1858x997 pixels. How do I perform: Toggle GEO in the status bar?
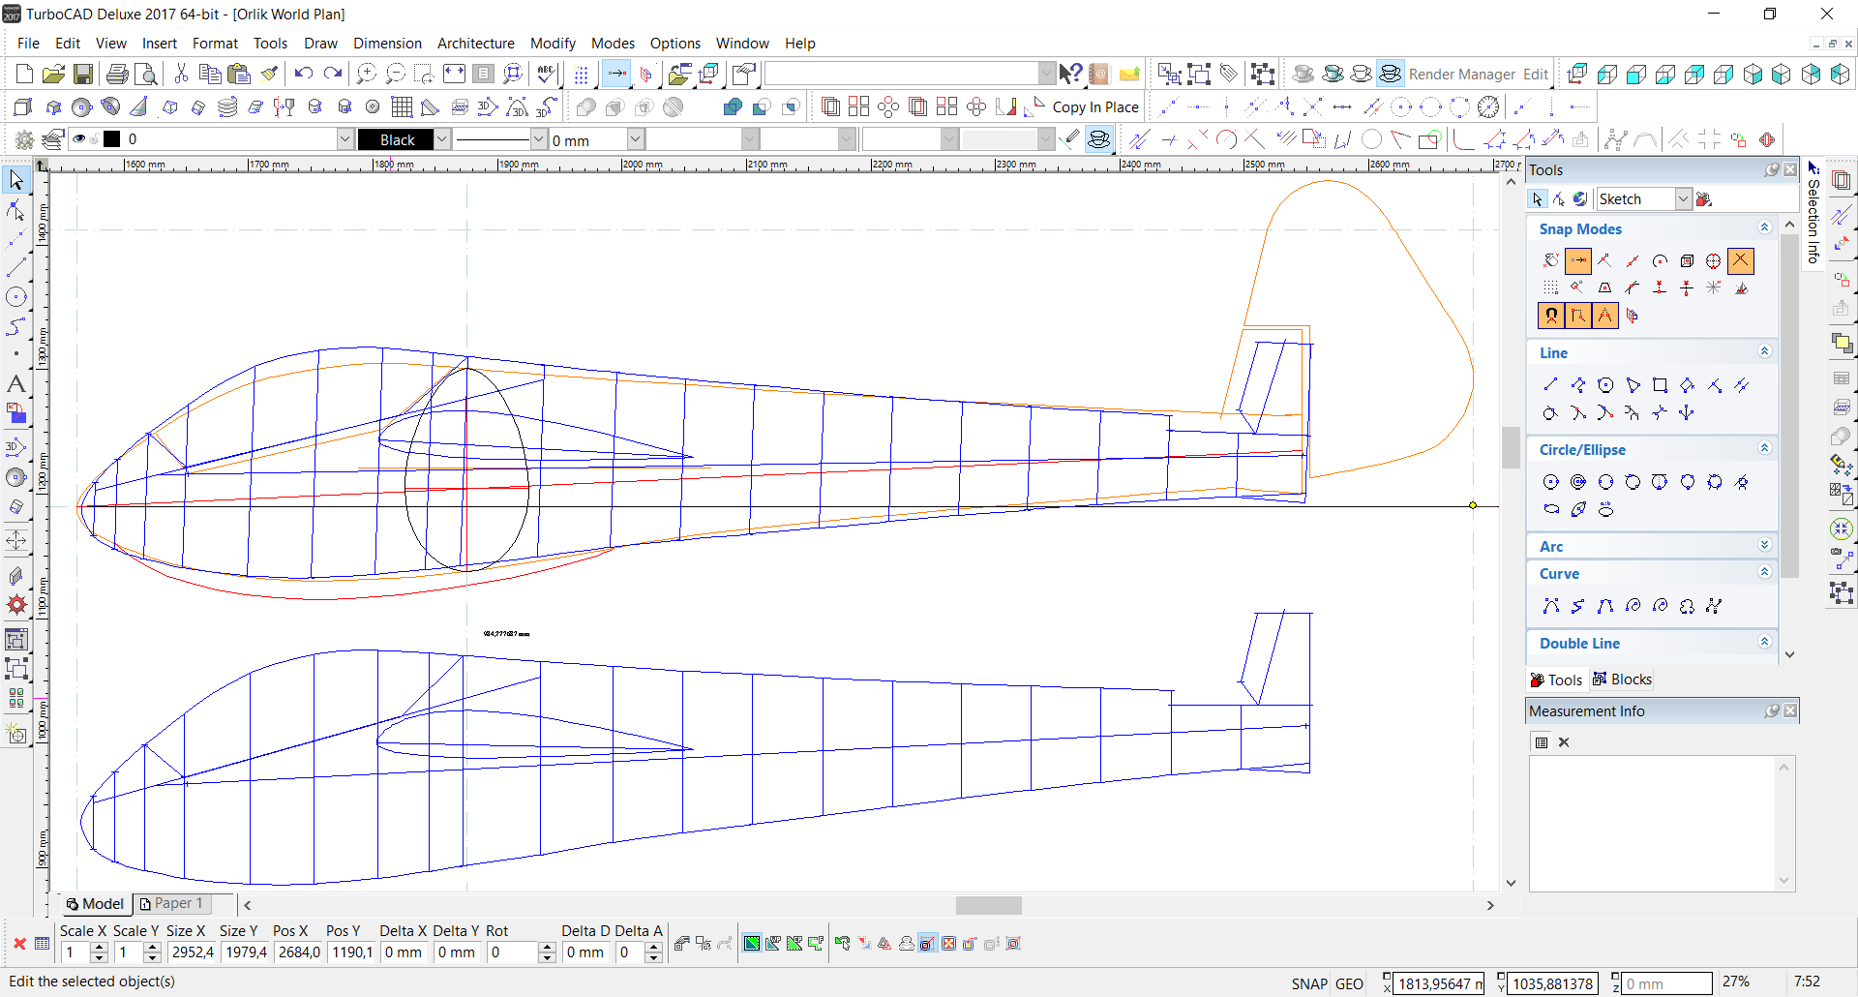coord(1349,983)
